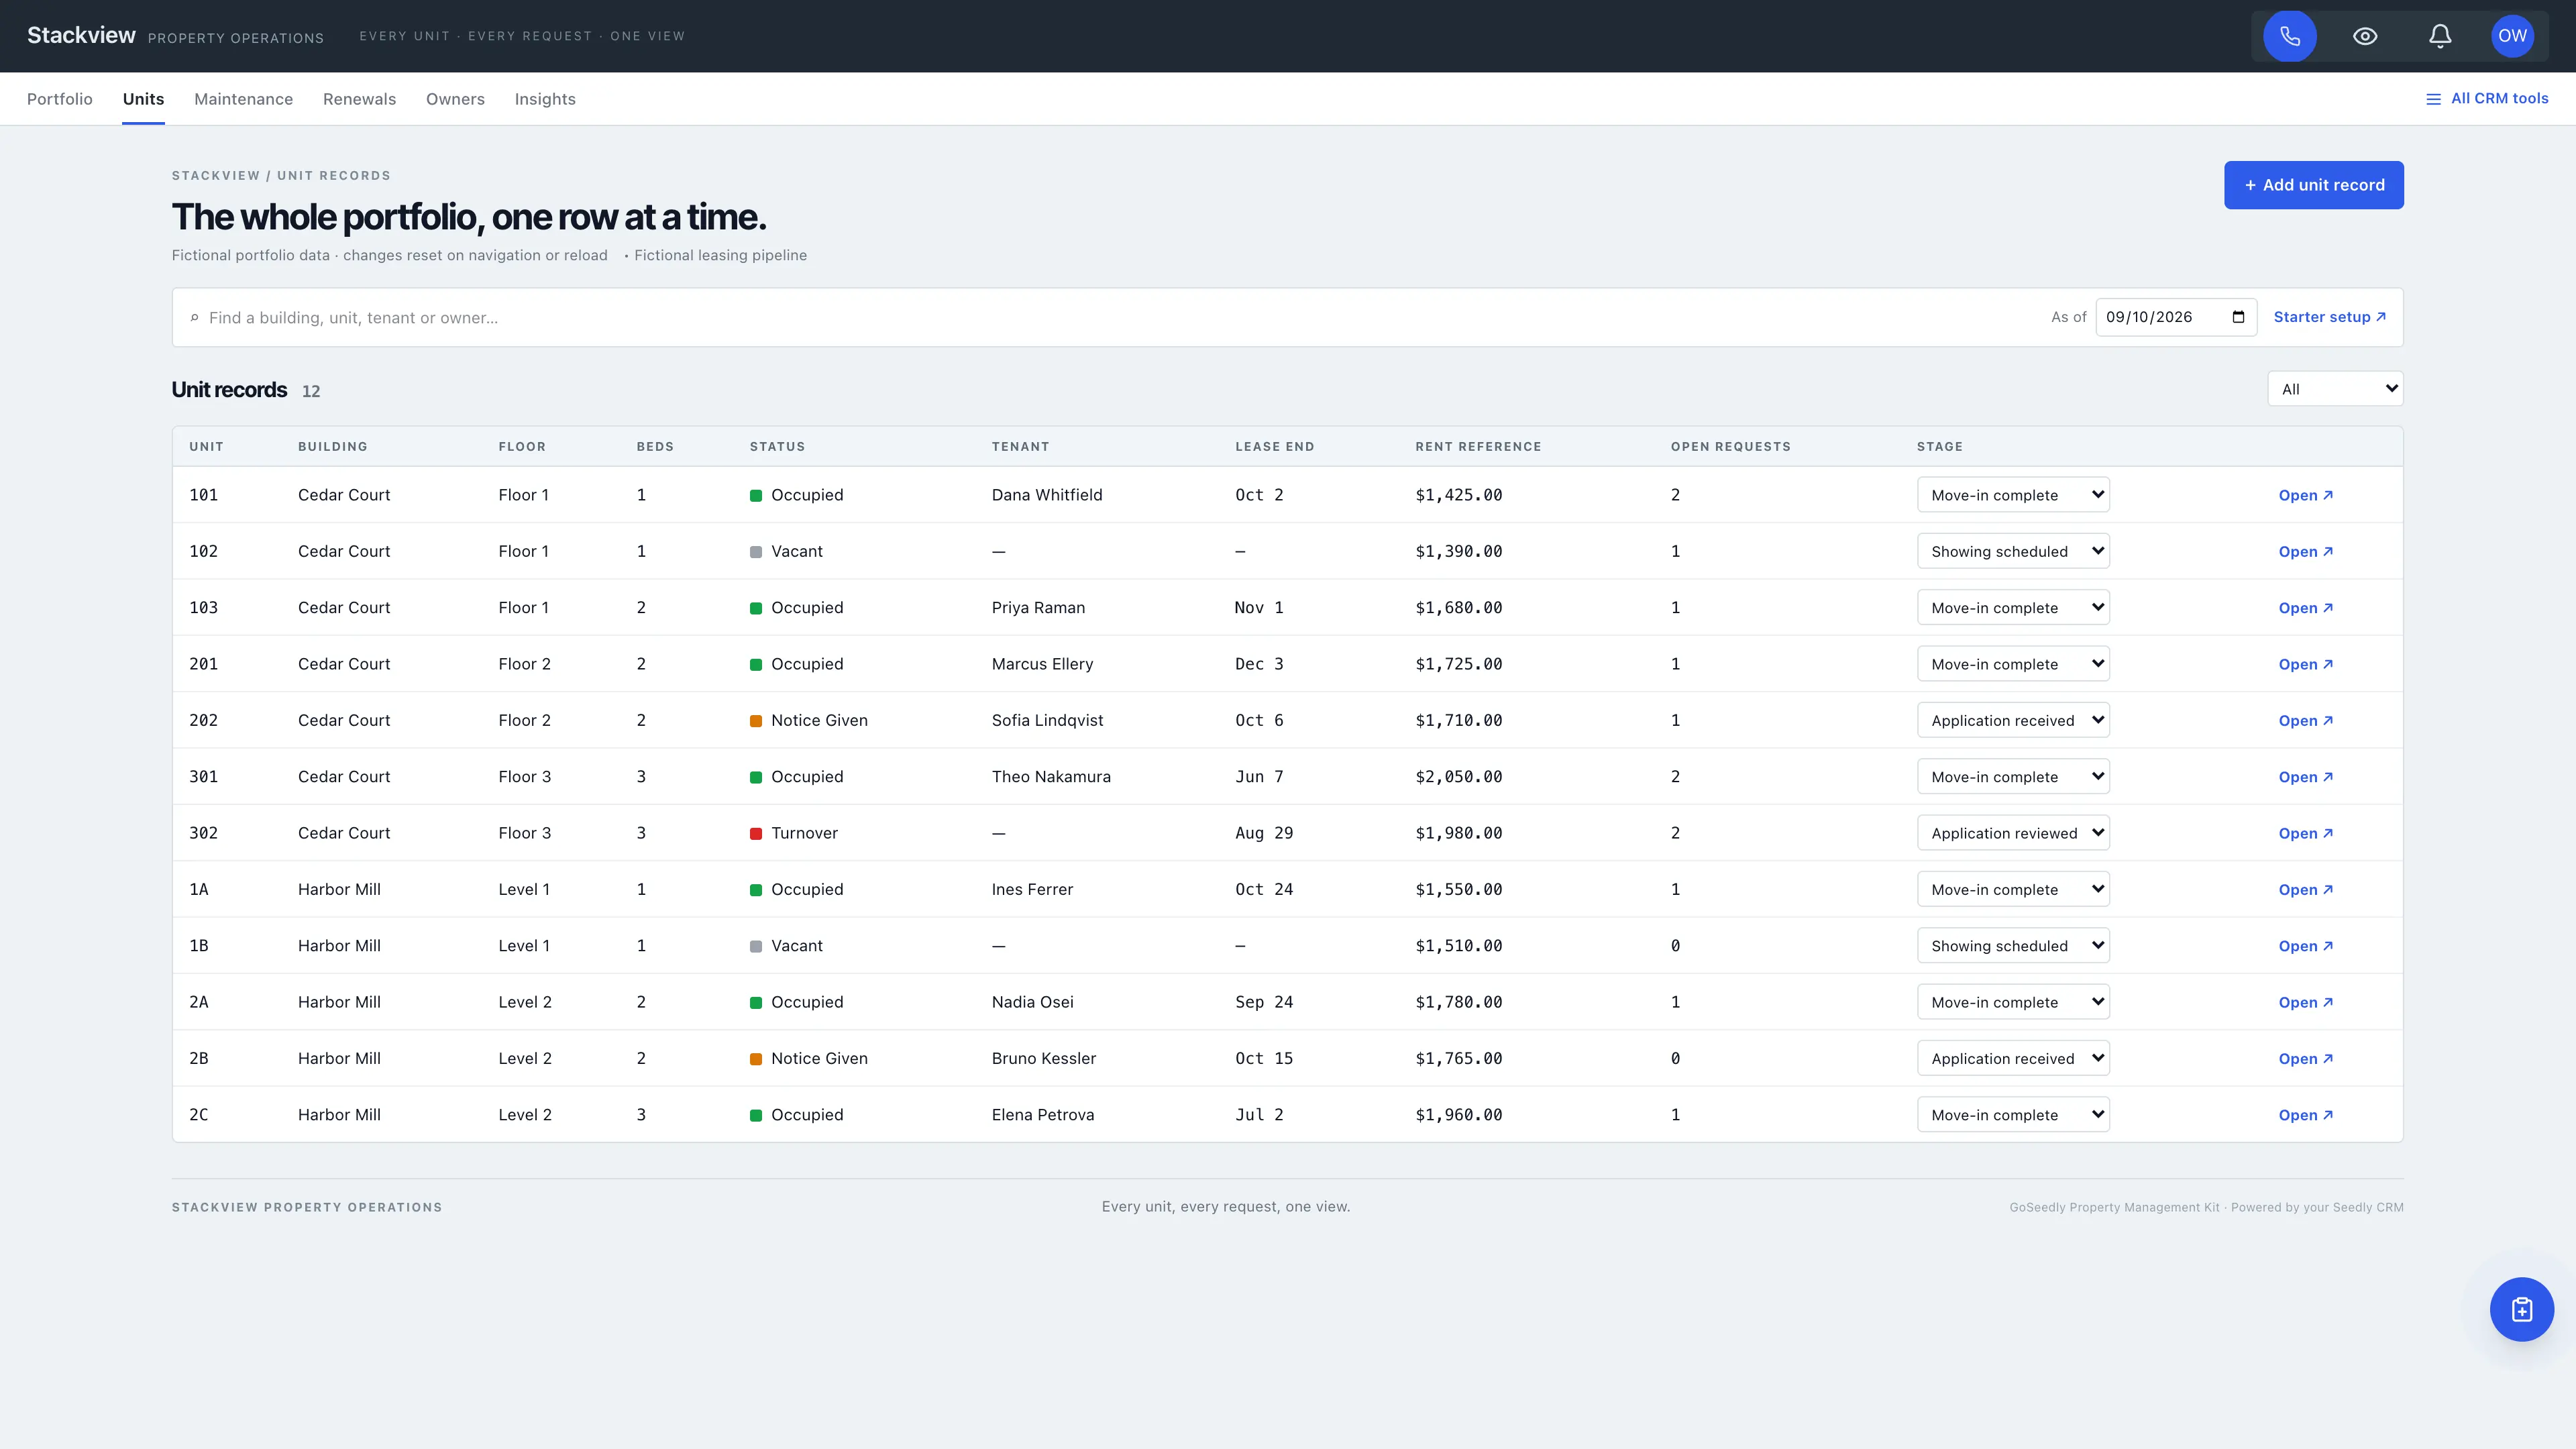2576x1449 pixels.
Task: Open notifications bell icon
Action: point(2439,36)
